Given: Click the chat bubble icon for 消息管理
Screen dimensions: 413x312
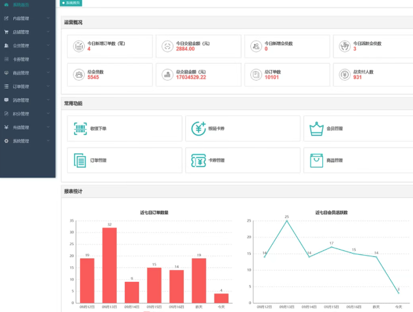Looking at the screenshot, I should [7, 100].
